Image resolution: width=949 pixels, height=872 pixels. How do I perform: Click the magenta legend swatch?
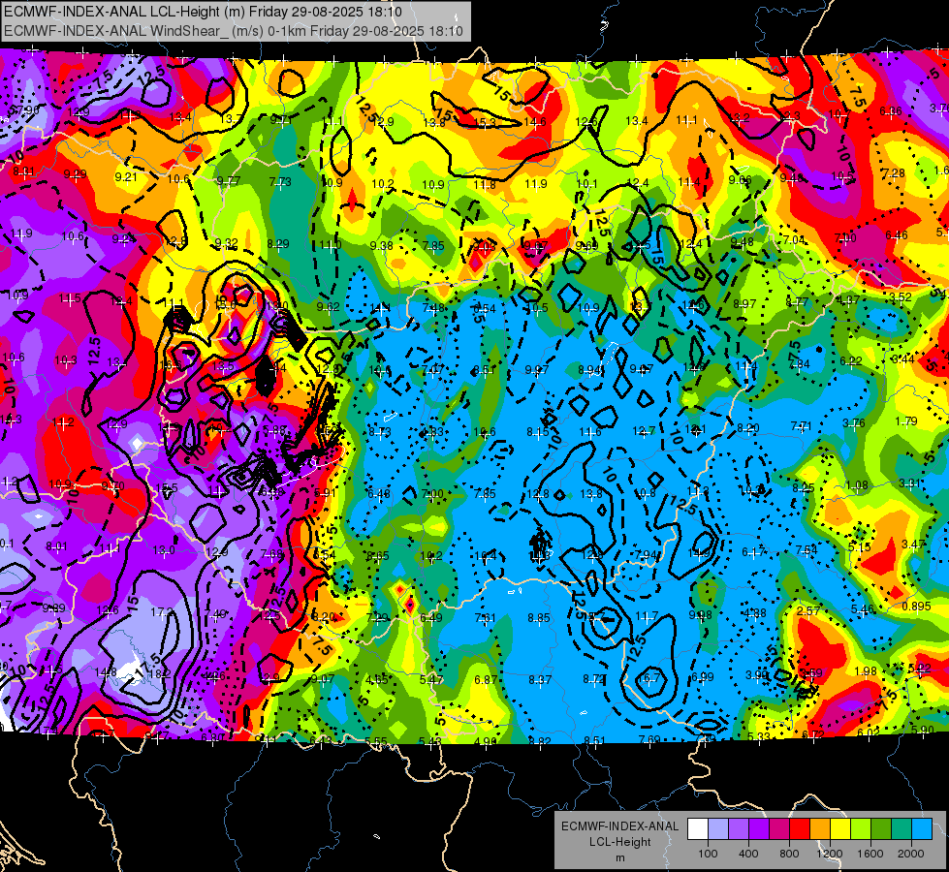(x=779, y=829)
